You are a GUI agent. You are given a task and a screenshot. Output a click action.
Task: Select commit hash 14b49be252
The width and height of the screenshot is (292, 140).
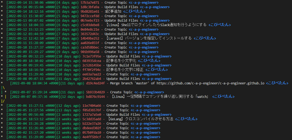click(x=90, y=38)
